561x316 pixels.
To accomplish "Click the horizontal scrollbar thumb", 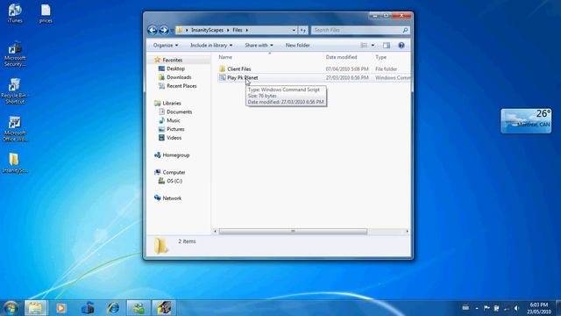I will [x=293, y=232].
